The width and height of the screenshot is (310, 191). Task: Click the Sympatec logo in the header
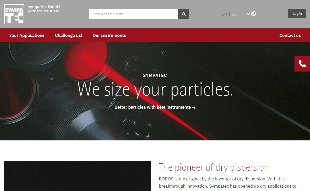pyautogui.click(x=14, y=14)
